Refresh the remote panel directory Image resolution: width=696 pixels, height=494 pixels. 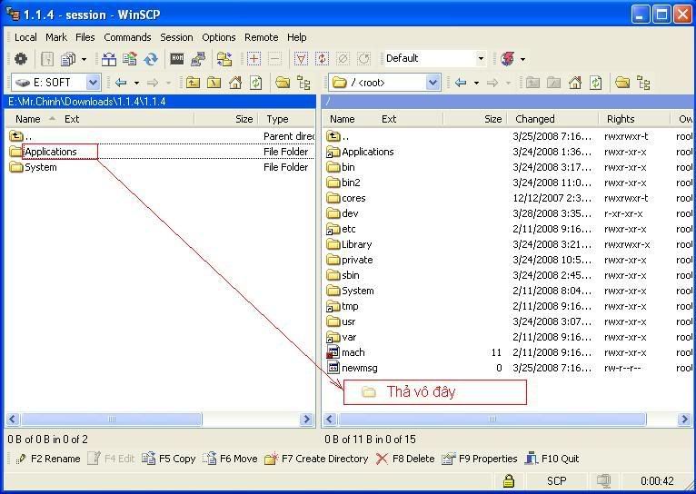click(x=595, y=83)
